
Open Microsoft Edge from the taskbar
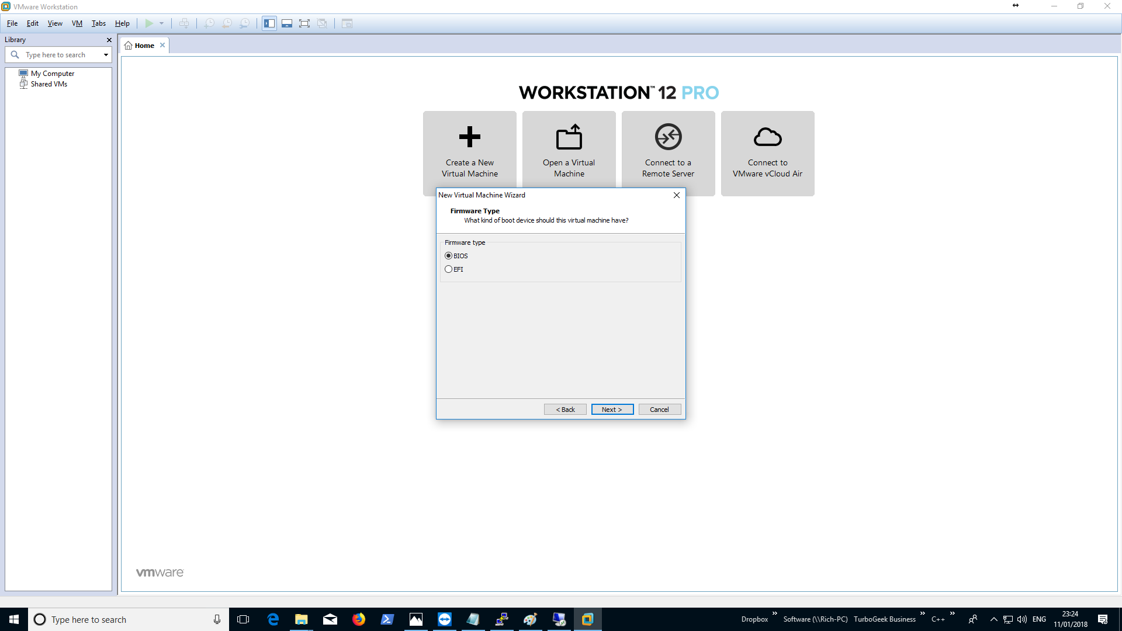[273, 619]
